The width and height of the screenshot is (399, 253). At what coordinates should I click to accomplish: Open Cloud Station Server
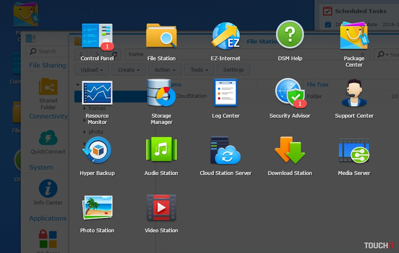click(x=226, y=151)
